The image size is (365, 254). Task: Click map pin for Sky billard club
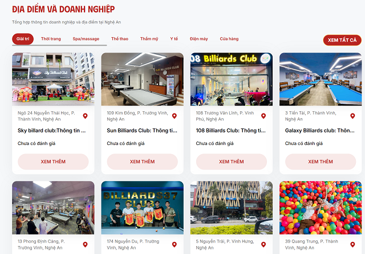click(85, 116)
